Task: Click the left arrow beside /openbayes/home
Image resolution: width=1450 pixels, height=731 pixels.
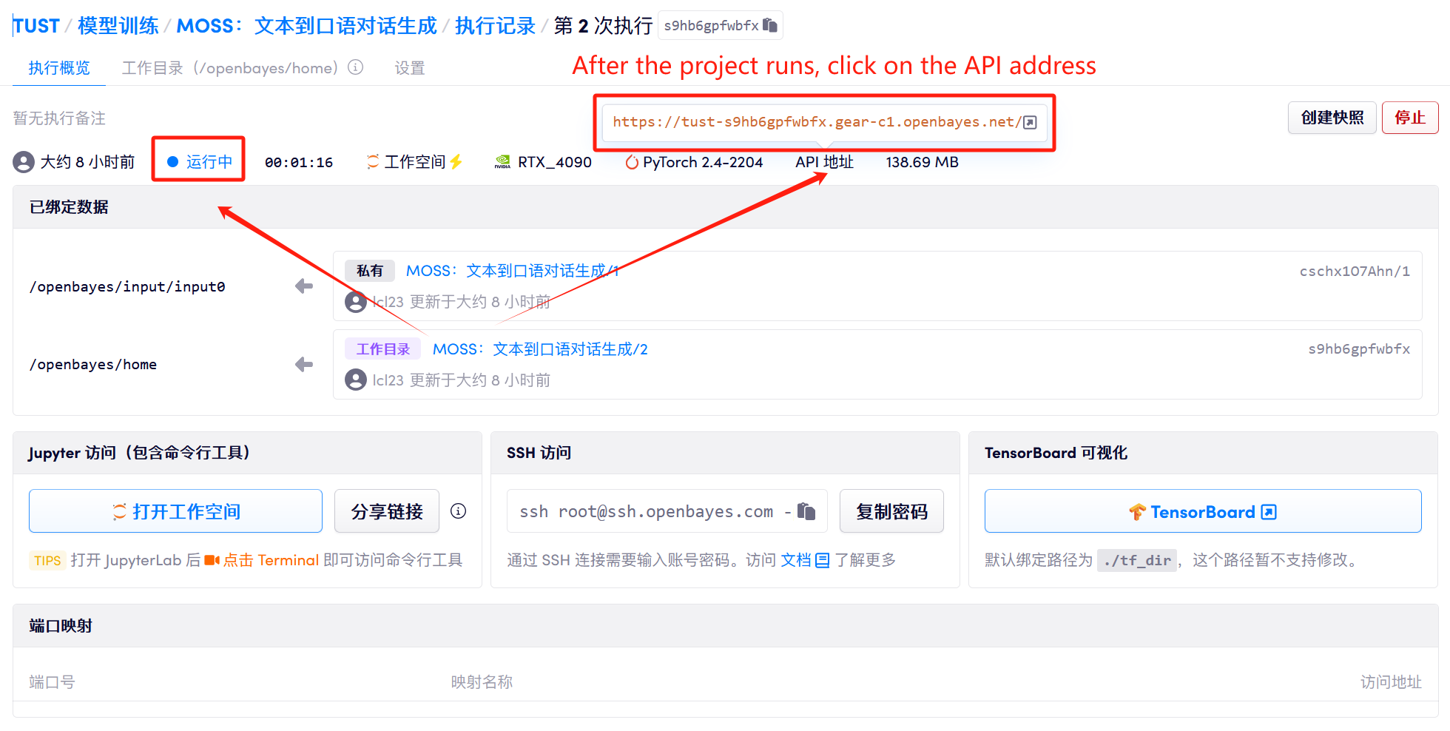Action: [x=304, y=364]
